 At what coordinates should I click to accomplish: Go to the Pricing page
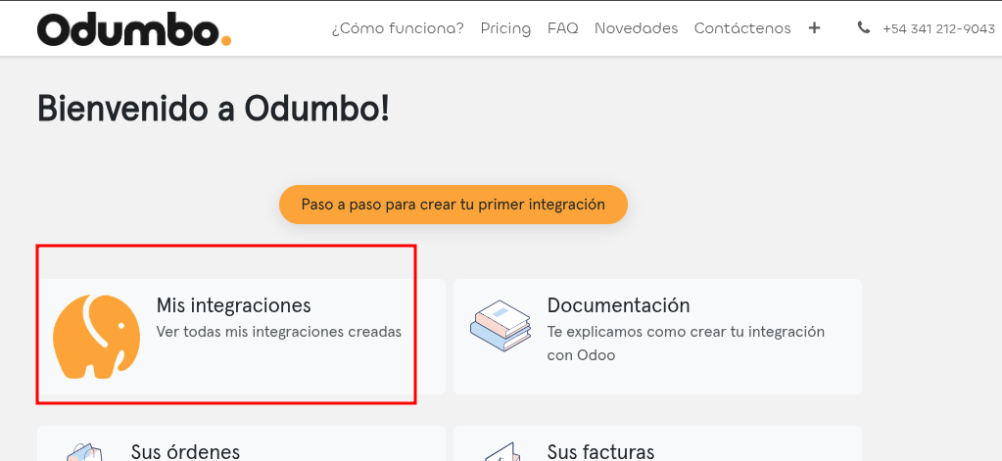(505, 28)
